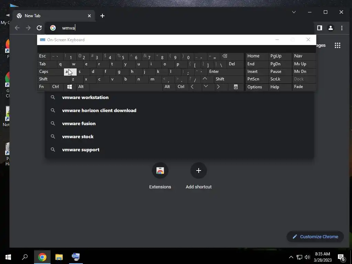Open On-Screen Keyboard Options
Image resolution: width=352 pixels, height=264 pixels.
(x=257, y=87)
